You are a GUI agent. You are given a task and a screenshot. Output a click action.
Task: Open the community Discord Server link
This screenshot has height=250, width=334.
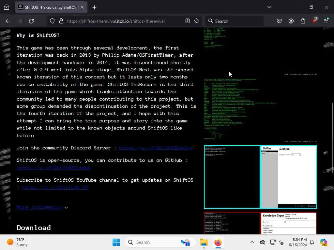[x=156, y=148]
